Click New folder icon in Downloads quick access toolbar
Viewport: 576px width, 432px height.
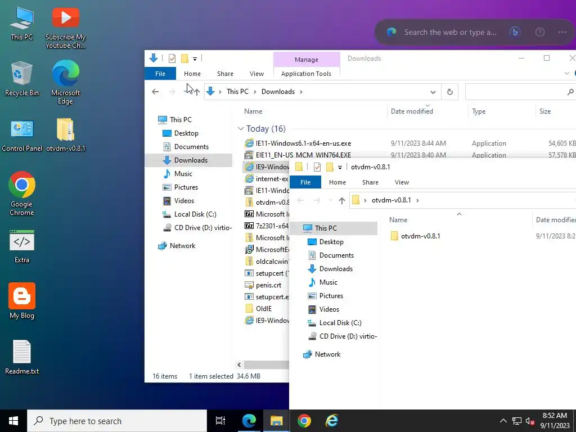click(x=184, y=58)
